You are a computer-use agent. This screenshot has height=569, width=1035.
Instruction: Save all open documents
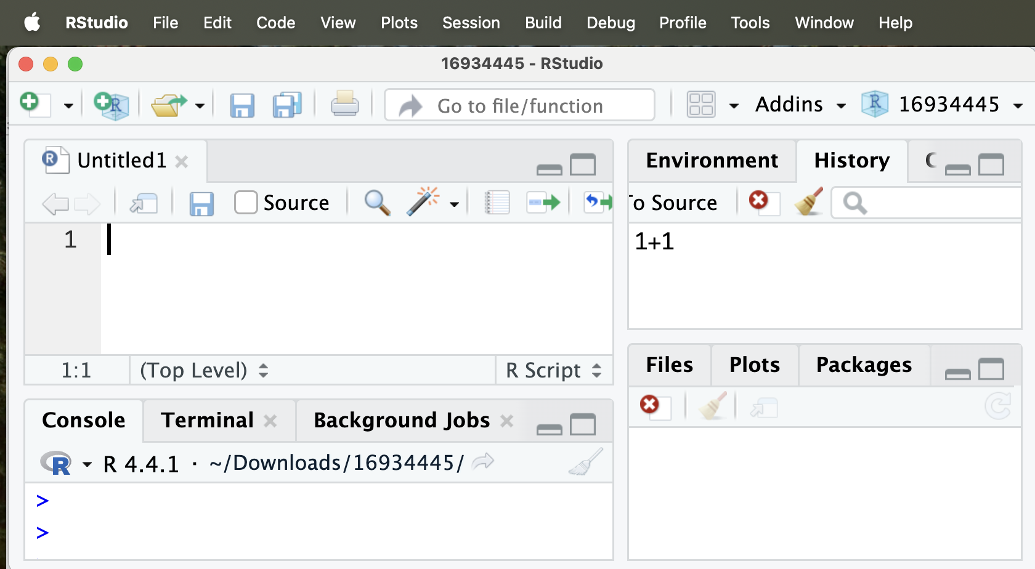(x=285, y=104)
